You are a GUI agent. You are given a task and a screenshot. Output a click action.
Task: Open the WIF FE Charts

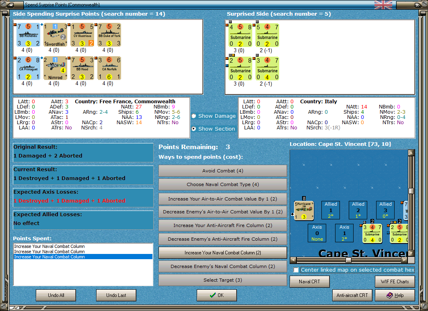click(x=395, y=282)
